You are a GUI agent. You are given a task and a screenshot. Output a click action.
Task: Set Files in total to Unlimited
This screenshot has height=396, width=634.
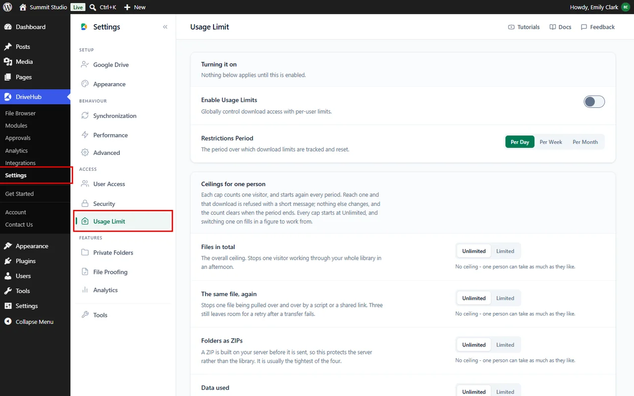(474, 251)
